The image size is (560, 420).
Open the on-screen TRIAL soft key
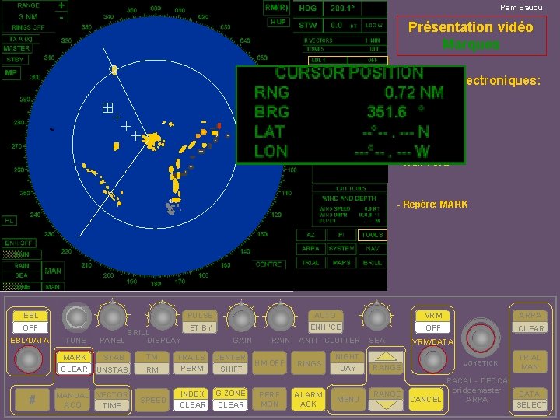[x=310, y=263]
